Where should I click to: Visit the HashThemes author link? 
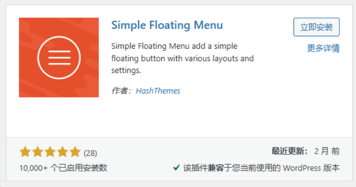click(x=158, y=91)
